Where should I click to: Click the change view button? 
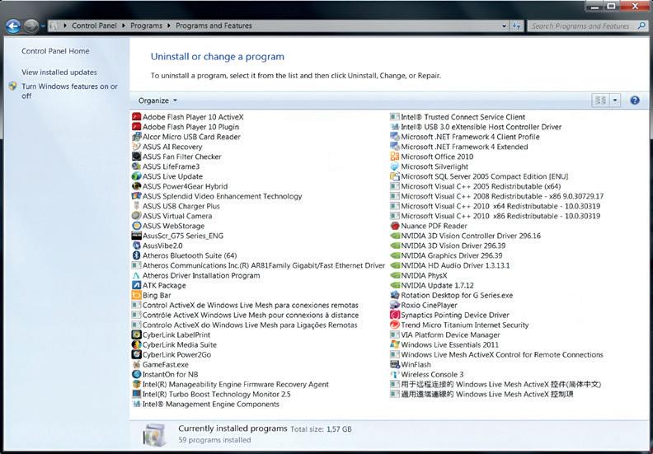pos(600,101)
